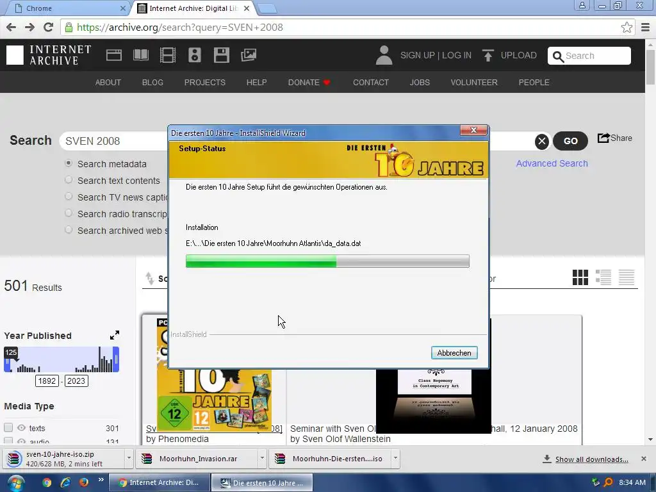Screen dimensions: 656x492
Task: Expand the Year Published histogram
Action: pyautogui.click(x=115, y=335)
